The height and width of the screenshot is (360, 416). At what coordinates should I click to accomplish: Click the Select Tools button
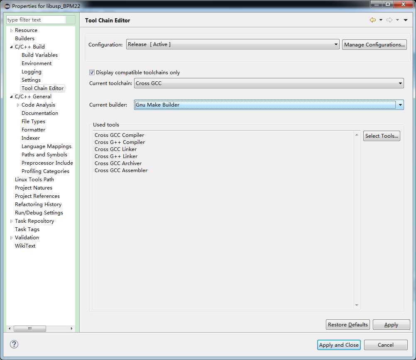[x=381, y=136]
